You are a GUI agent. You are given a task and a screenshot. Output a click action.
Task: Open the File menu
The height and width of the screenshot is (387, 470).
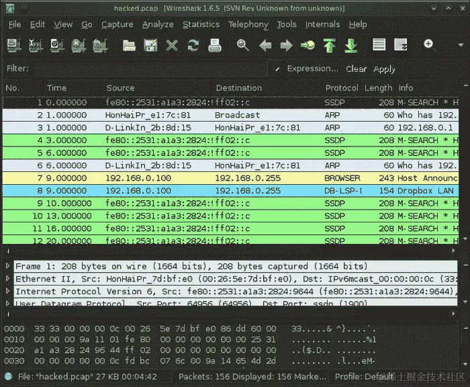click(x=15, y=24)
